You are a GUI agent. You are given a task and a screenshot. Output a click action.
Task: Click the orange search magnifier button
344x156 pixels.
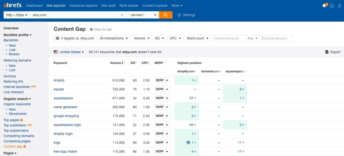(166, 15)
